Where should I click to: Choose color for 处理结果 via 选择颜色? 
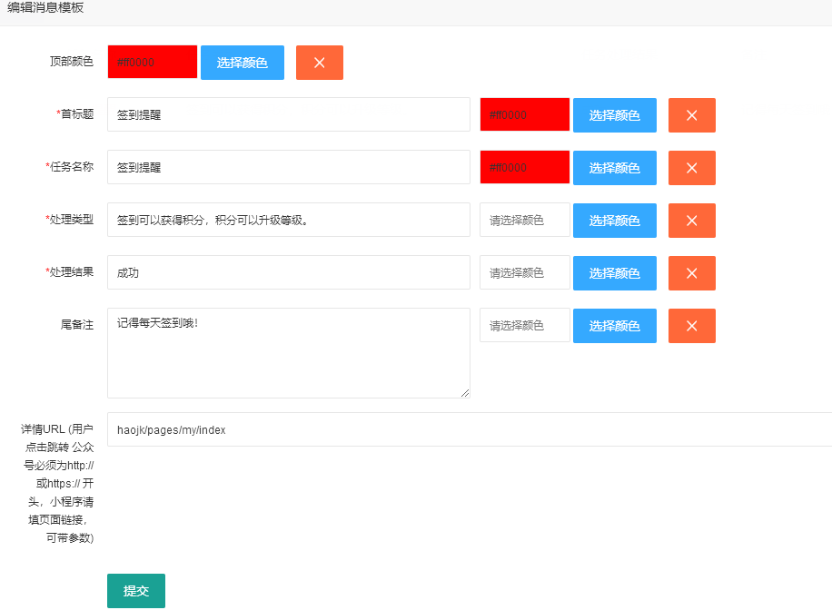(x=615, y=273)
